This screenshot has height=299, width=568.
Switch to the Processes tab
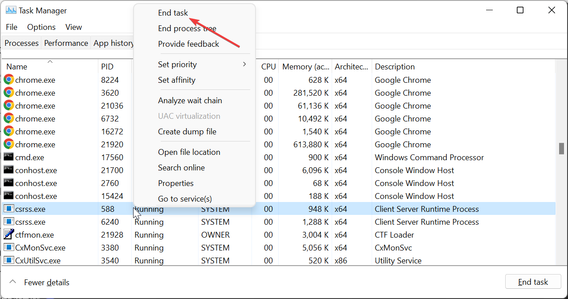pos(21,43)
